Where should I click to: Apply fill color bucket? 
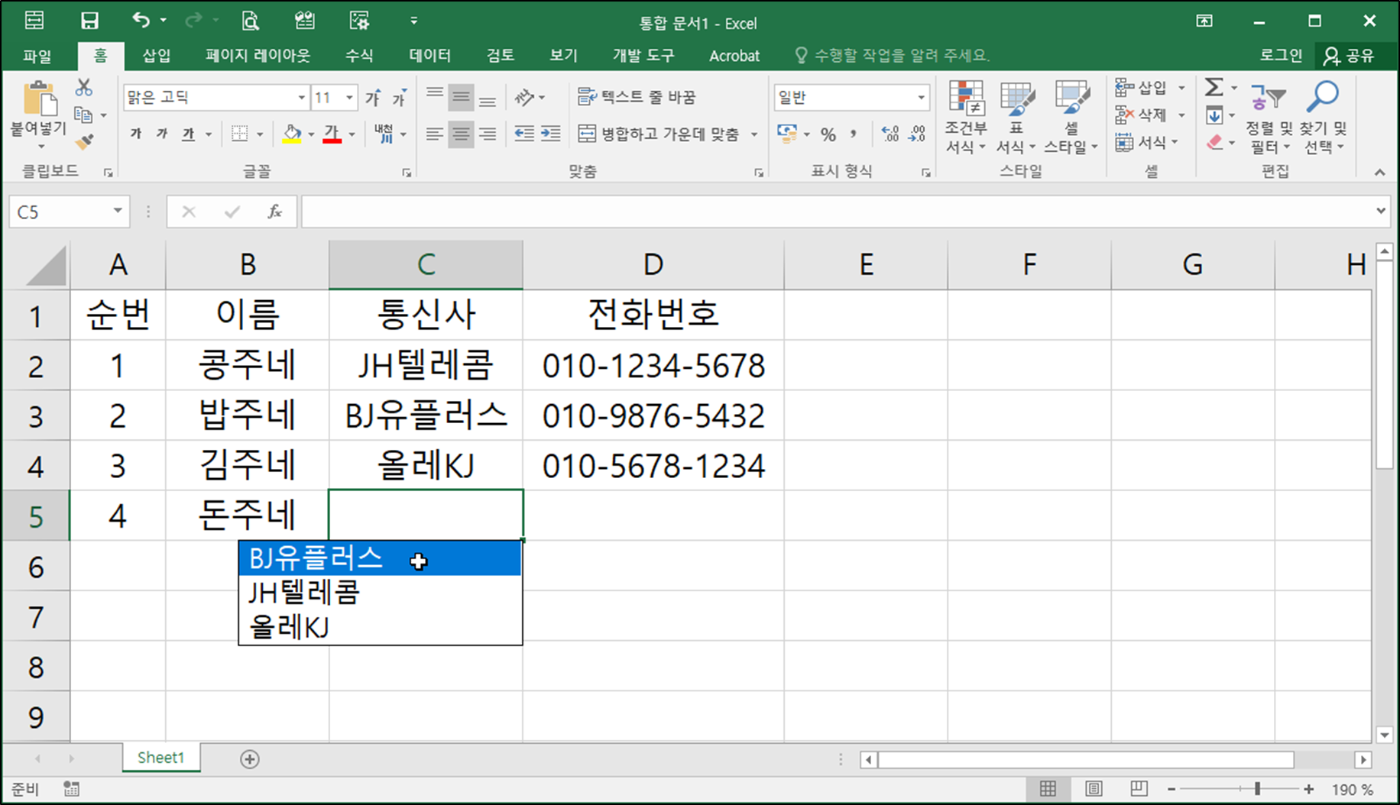tap(292, 134)
